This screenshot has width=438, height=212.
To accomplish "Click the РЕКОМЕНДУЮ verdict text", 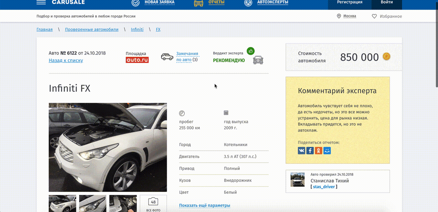I will (229, 60).
